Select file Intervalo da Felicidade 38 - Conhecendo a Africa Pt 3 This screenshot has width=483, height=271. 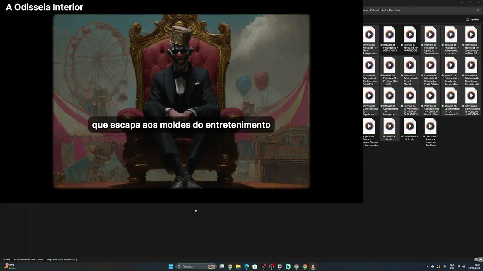(x=370, y=71)
